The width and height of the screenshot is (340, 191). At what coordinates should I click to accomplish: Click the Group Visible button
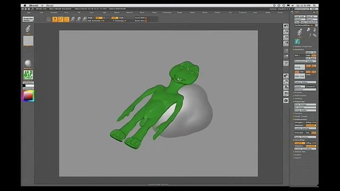click(305, 110)
